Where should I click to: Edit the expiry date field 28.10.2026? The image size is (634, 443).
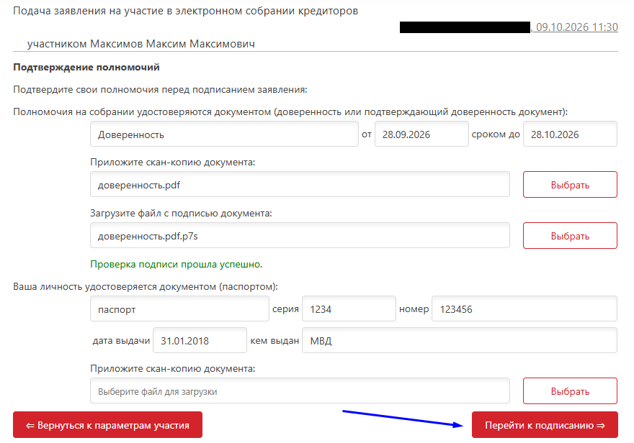click(570, 134)
